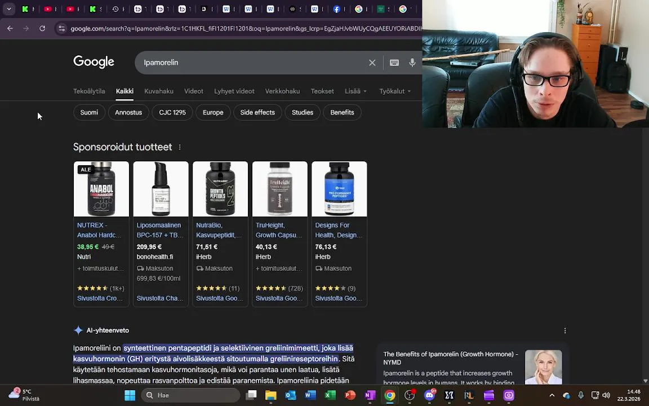The image size is (649, 406).
Task: Open Lyhyet videot tab
Action: click(234, 91)
